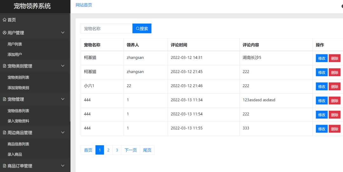Toggle the 商品订单管理 chevron
343x172 pixels.
[63, 166]
